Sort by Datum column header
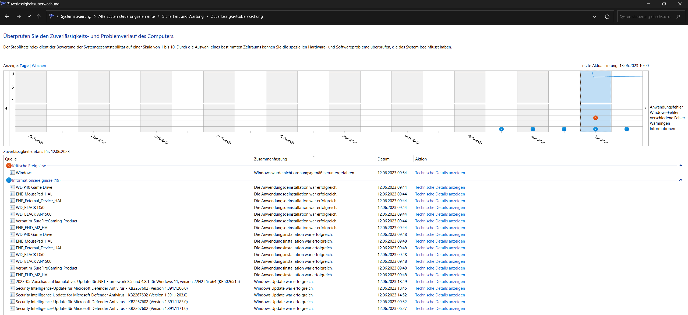688x315 pixels. (383, 159)
